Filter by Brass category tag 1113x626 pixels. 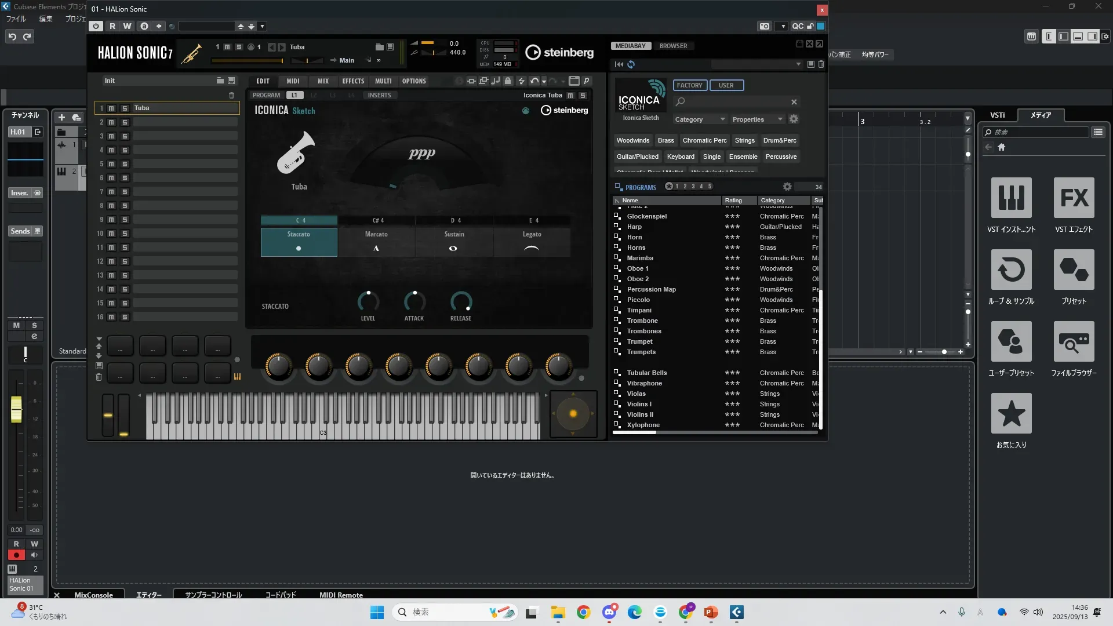pyautogui.click(x=665, y=140)
